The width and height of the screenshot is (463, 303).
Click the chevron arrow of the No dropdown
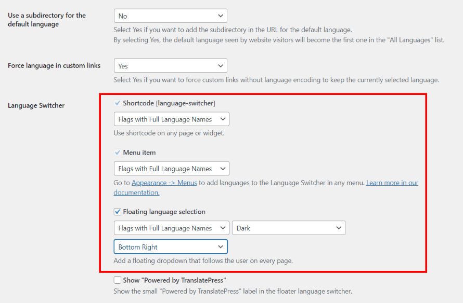click(x=220, y=16)
